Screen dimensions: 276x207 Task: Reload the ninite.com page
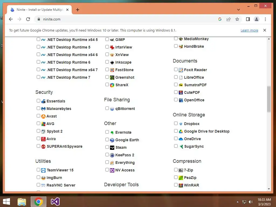[x=28, y=19]
